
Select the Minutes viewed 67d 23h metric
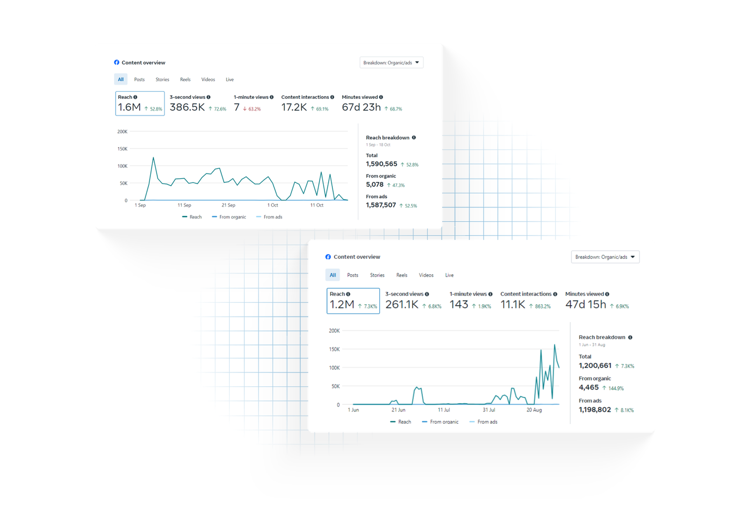pyautogui.click(x=372, y=103)
